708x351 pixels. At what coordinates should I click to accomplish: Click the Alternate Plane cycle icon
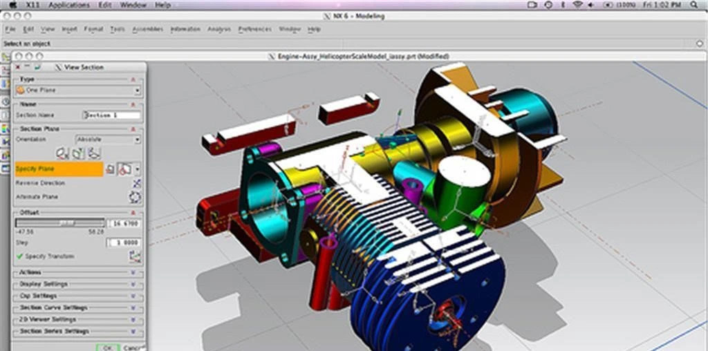(135, 197)
